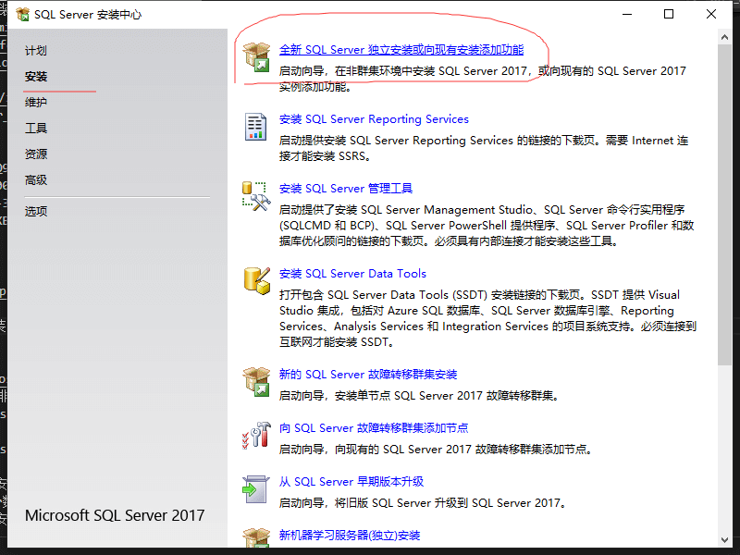Open 选项 in the left panel

pyautogui.click(x=36, y=211)
